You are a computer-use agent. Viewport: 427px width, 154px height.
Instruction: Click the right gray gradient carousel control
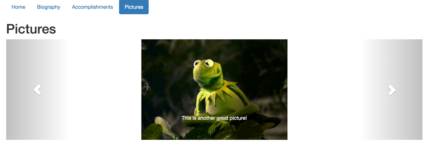coord(391,89)
